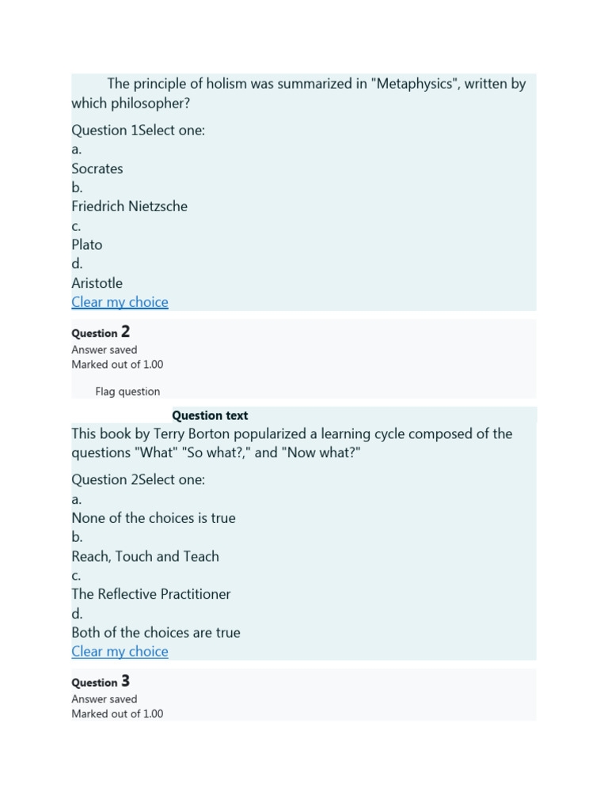Select Aristotle for Question 1

[97, 282]
